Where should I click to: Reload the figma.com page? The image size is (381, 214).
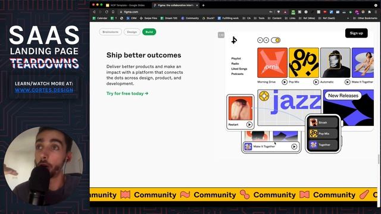pyautogui.click(x=107, y=12)
